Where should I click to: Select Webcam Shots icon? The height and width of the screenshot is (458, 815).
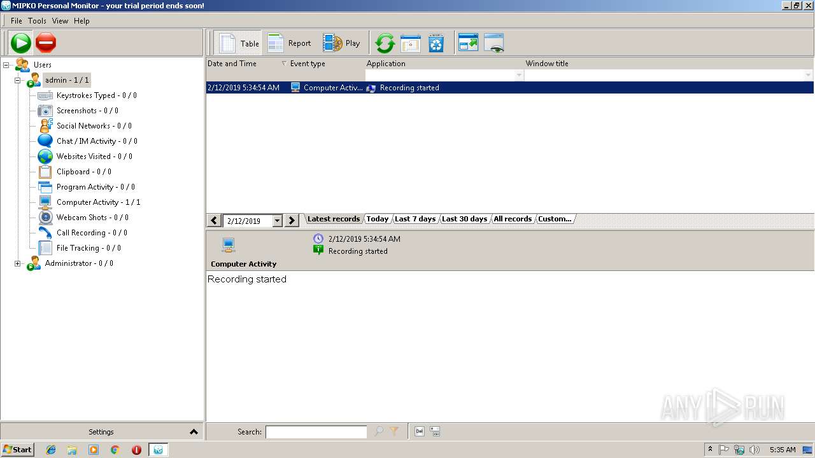(45, 218)
